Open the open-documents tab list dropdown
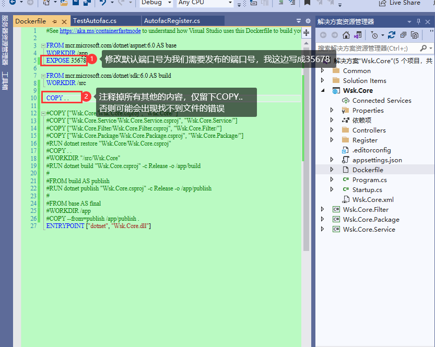Viewport: 435px width, 347px height. [x=299, y=21]
